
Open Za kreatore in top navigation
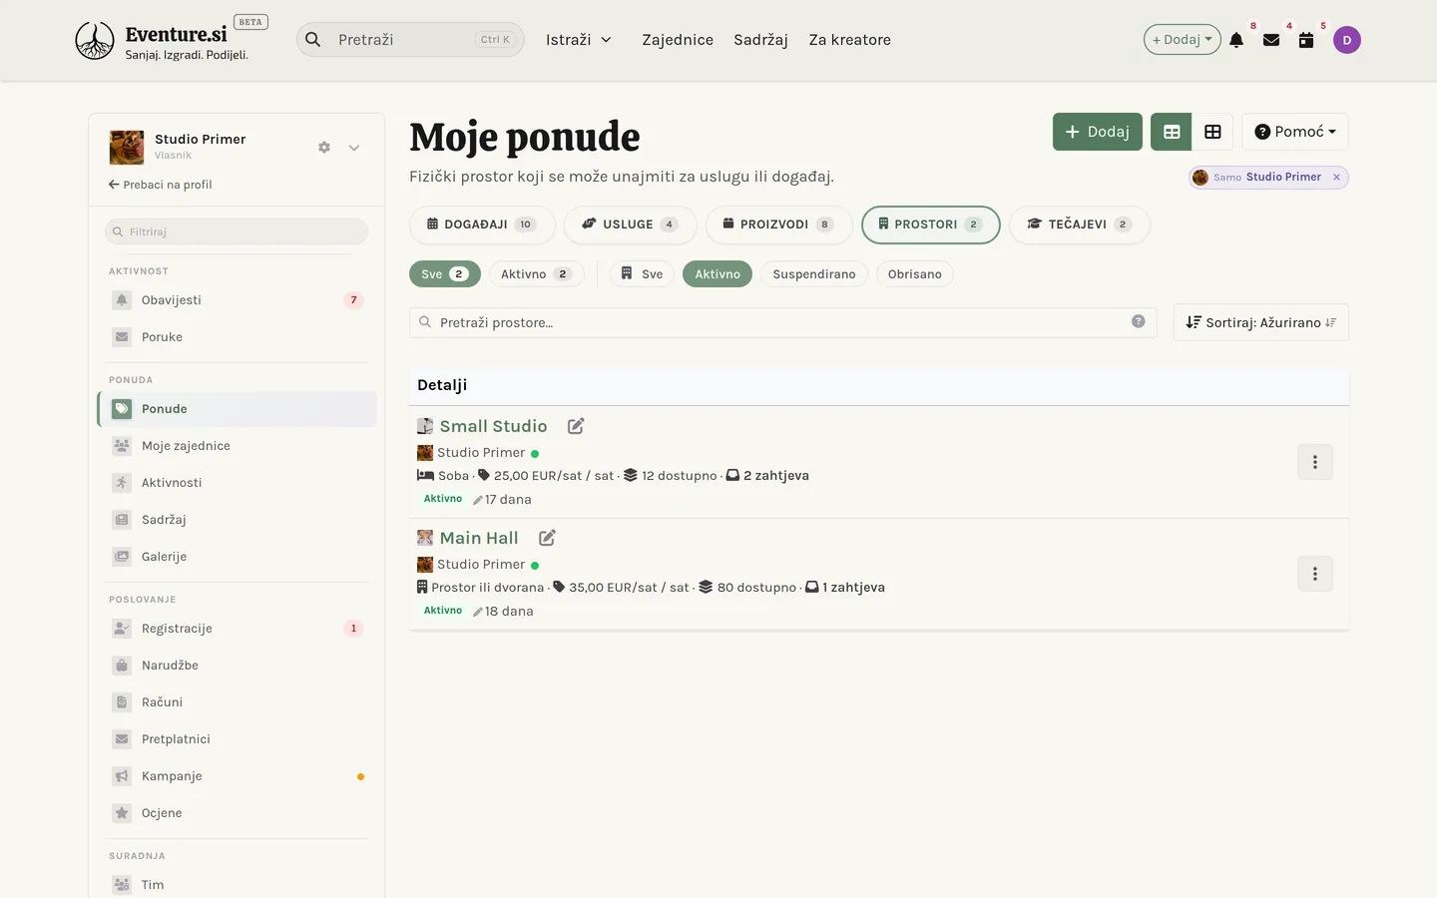(850, 40)
